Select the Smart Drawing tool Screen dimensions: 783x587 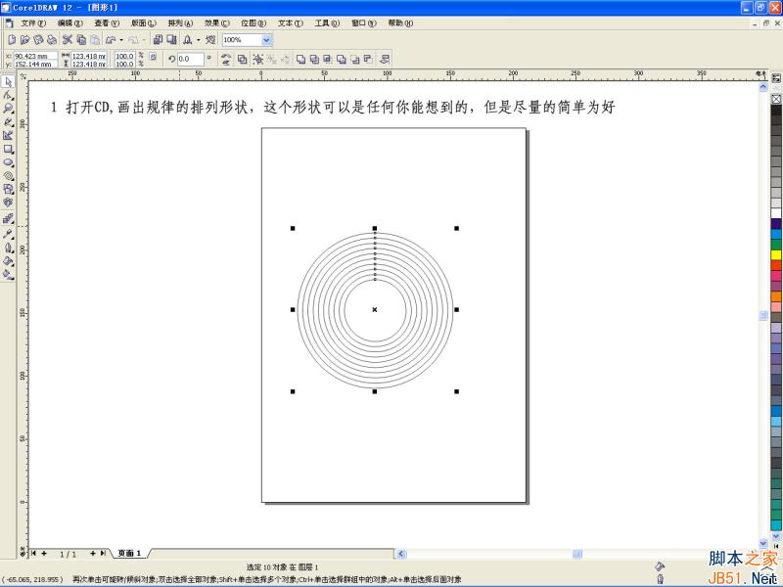pyautogui.click(x=8, y=135)
